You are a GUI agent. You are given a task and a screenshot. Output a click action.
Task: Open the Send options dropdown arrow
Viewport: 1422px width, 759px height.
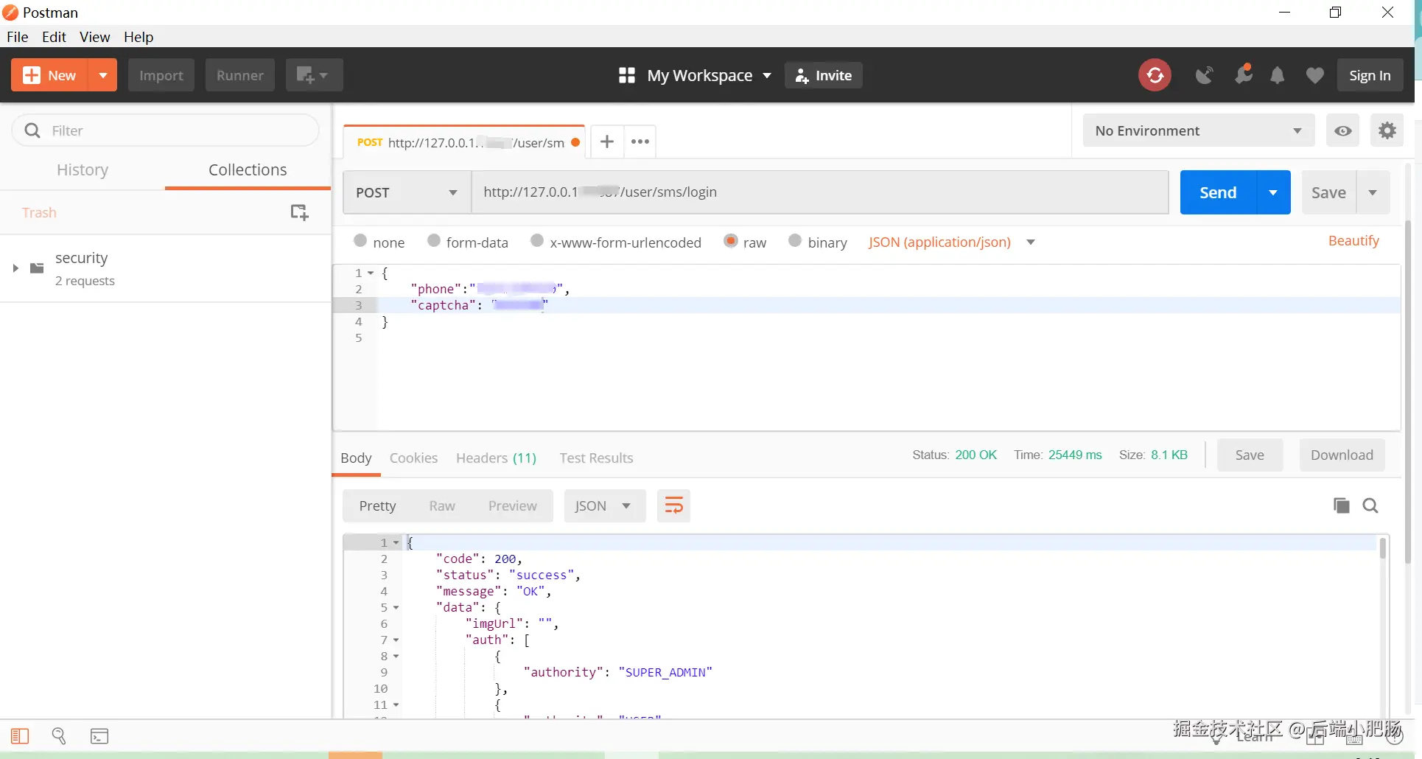coord(1273,192)
